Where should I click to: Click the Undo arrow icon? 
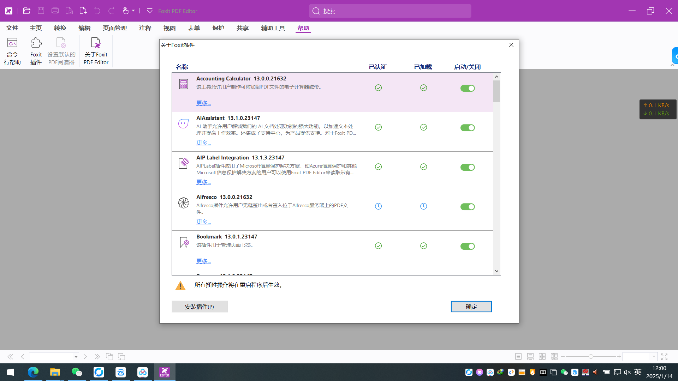tap(97, 11)
